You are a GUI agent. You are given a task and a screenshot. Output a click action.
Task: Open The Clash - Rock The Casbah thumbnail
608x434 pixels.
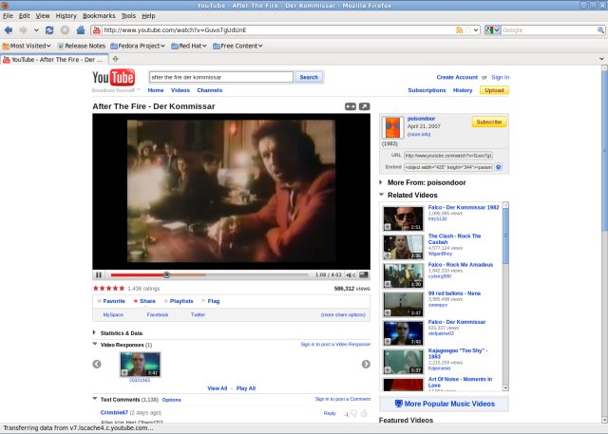[403, 247]
